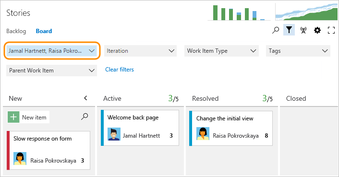Viewport: 339px width, 177px height.
Task: Click Jamal Hartnett name on Welcome back card
Action: [x=141, y=136]
